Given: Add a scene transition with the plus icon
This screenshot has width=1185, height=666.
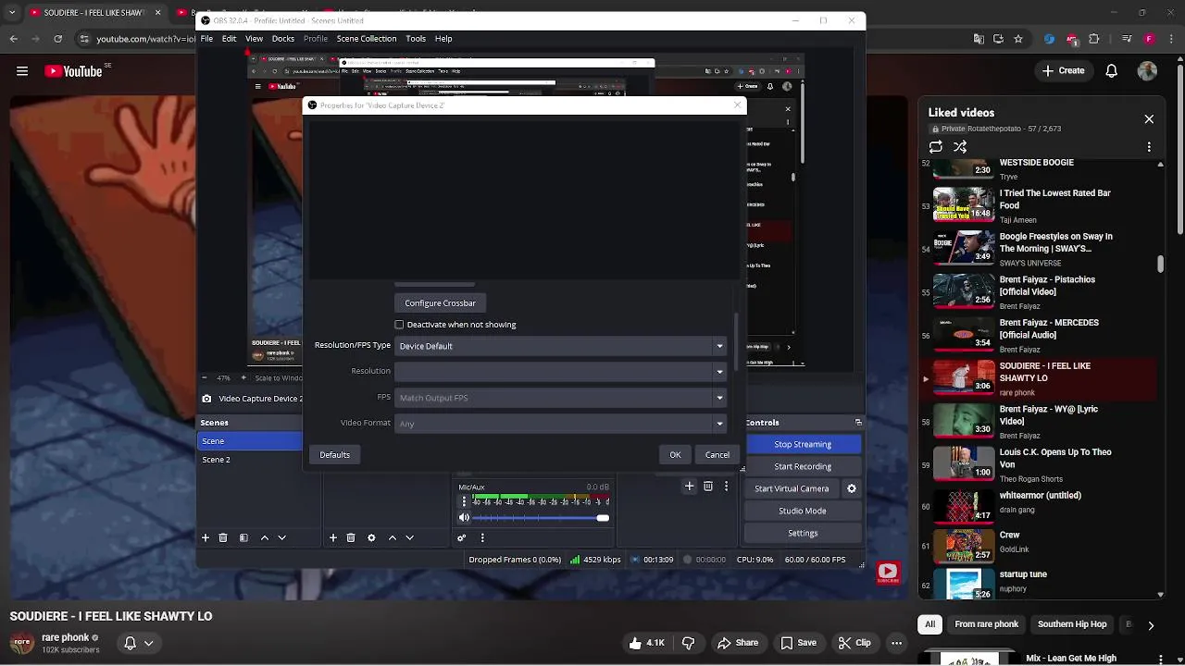Looking at the screenshot, I should pos(689,486).
